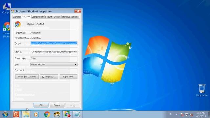
Task: Click Cancel in Shortcut Properties
Action: 57,105
